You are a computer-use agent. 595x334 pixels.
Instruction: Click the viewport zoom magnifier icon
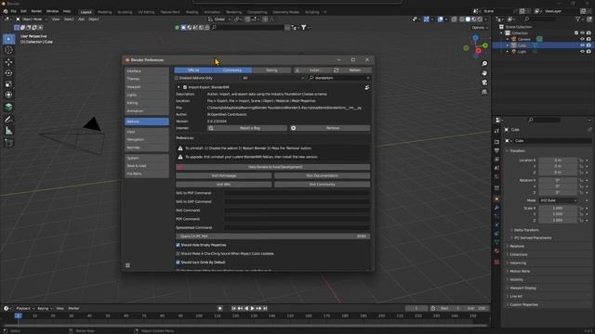[x=484, y=64]
